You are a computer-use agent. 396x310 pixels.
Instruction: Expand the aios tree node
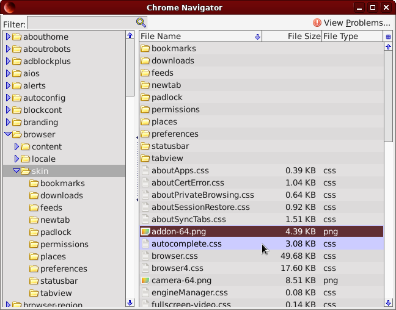(8, 73)
